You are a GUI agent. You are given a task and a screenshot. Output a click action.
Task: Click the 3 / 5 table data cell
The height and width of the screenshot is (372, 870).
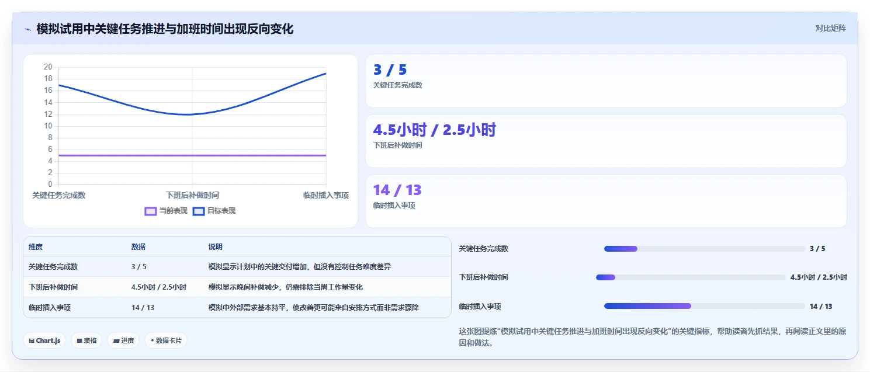139,267
